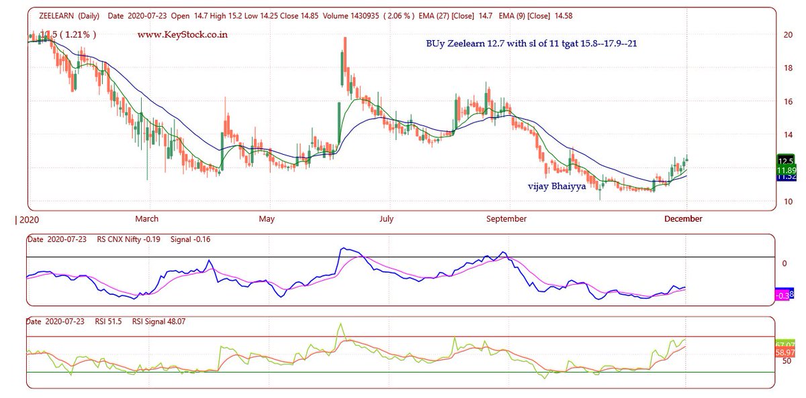Click the (Daily) timeframe indicator
Screen dimensions: 806x398
click(90, 15)
